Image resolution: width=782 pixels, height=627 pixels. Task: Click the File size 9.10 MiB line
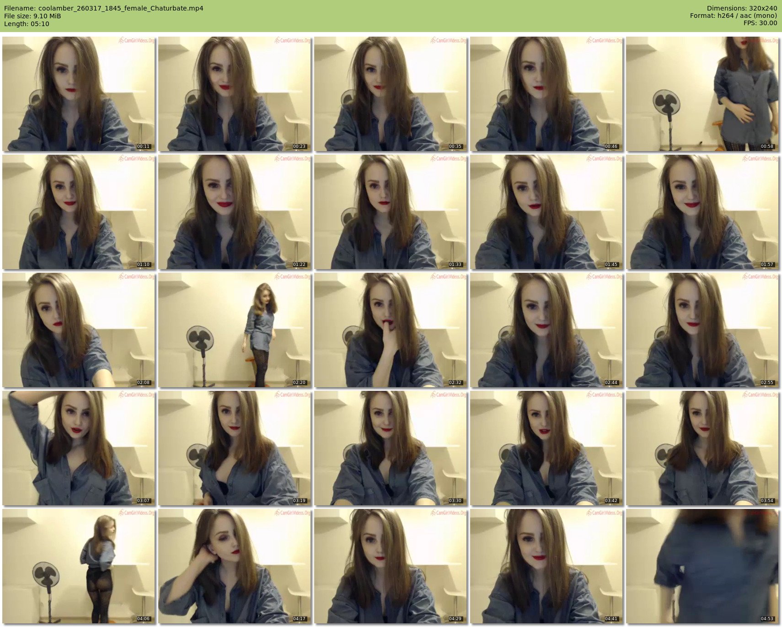pos(32,16)
